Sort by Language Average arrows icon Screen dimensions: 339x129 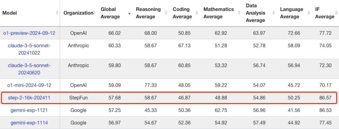point(309,13)
